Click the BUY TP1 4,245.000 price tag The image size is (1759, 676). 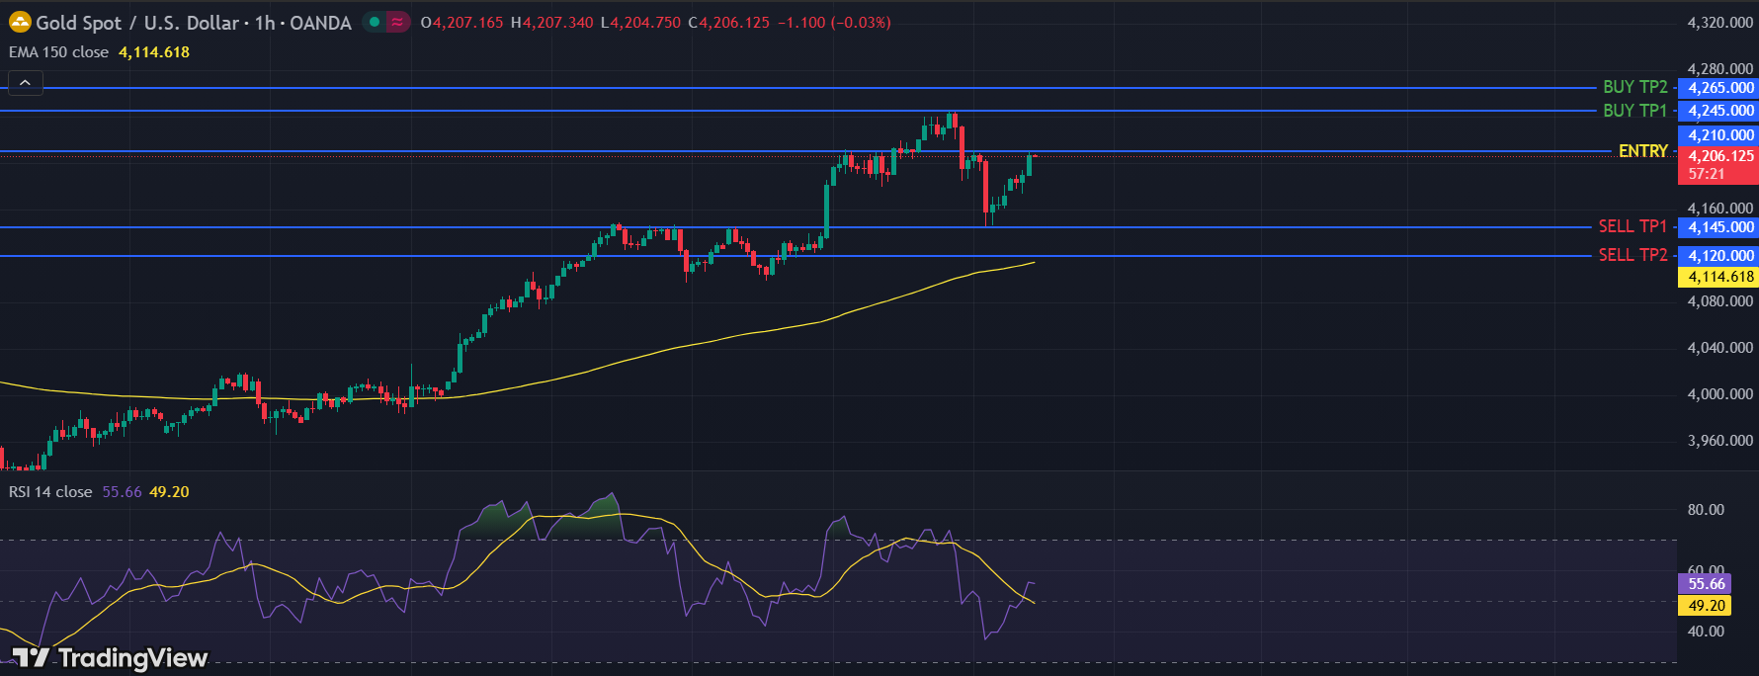1719,111
